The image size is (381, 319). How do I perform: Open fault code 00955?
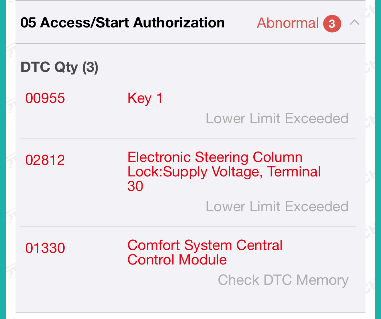click(45, 98)
